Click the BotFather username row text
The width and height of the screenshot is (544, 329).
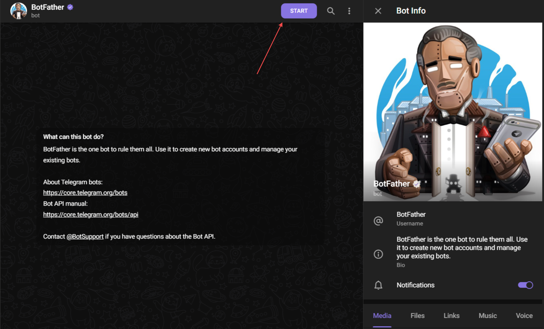[411, 215]
